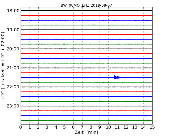This screenshot has width=173, height=138.
Task: Click the plot title BW.RWMO..EHZ 2019-08-07
Action: 86,5
